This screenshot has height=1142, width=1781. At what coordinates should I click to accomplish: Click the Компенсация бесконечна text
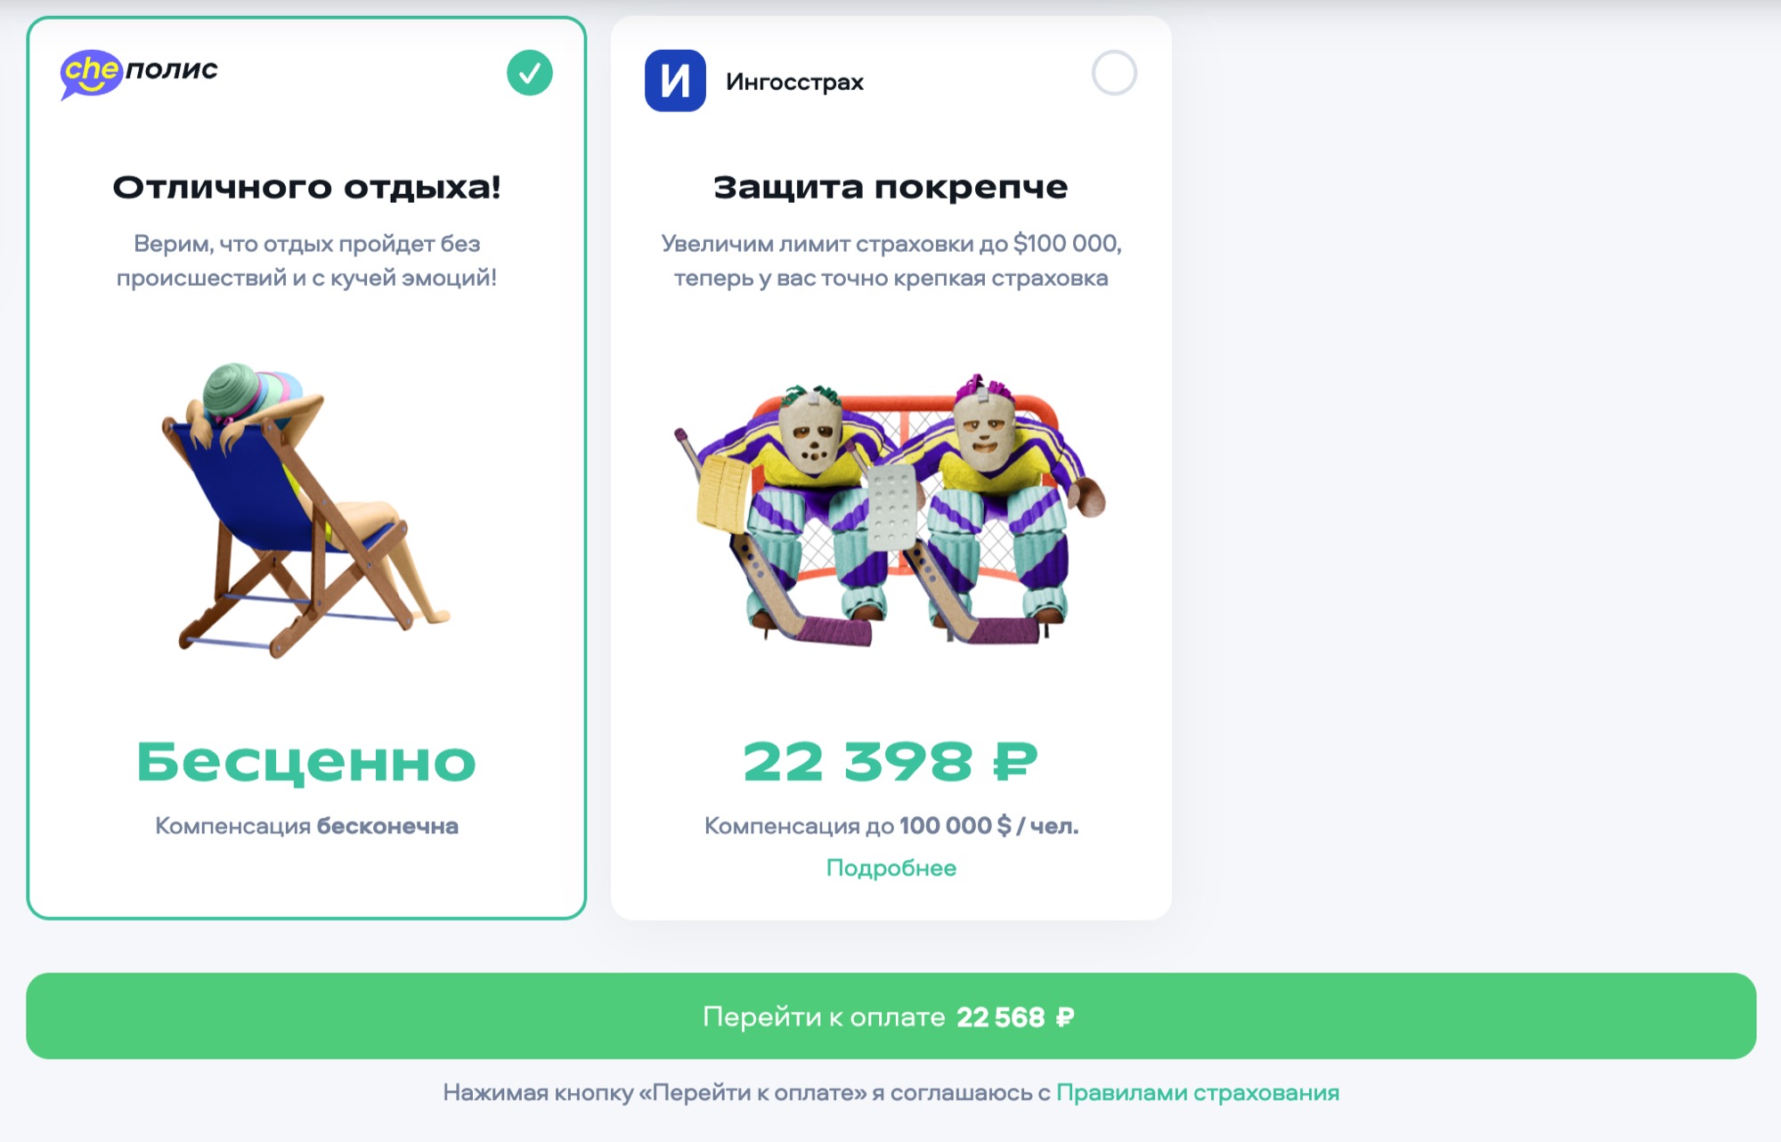coord(306,826)
